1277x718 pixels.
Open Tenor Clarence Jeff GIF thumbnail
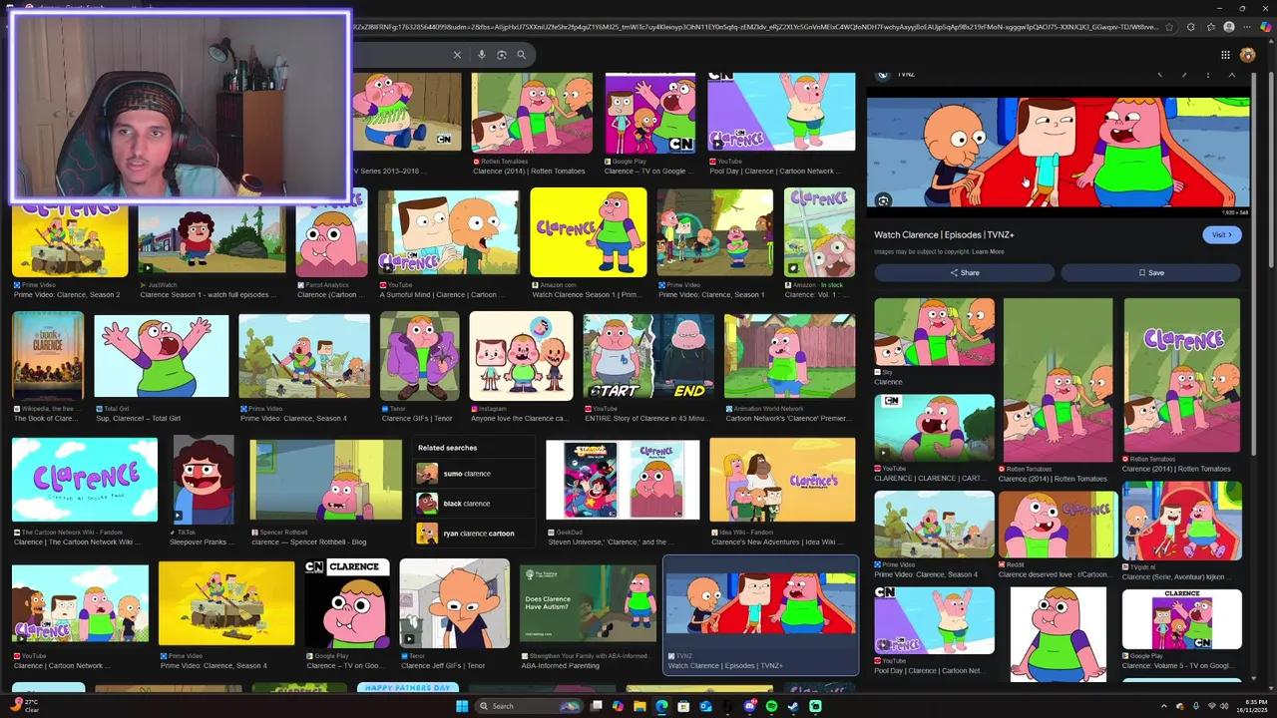[x=455, y=603]
